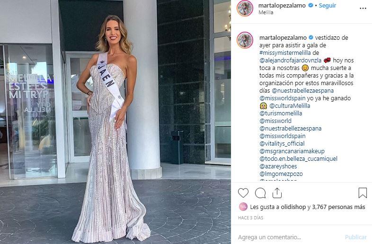Open @turismomelilla mention
This screenshot has width=372, height=244.
point(281,113)
